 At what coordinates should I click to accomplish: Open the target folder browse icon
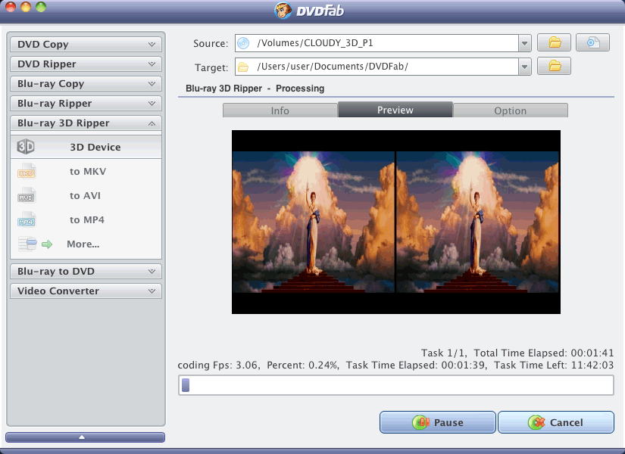click(554, 66)
